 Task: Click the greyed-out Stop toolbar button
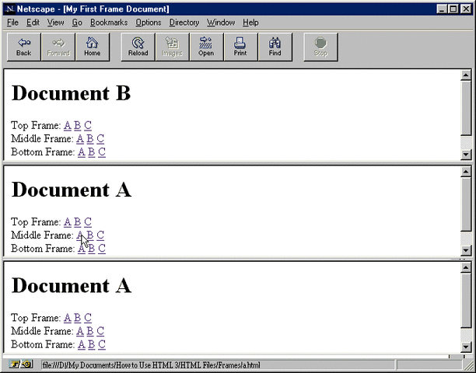(321, 47)
